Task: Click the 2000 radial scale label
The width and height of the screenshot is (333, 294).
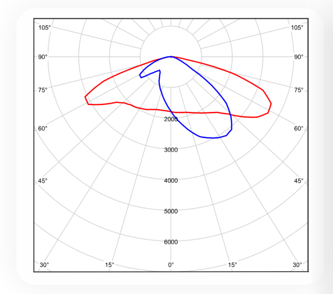Action: tap(171, 119)
